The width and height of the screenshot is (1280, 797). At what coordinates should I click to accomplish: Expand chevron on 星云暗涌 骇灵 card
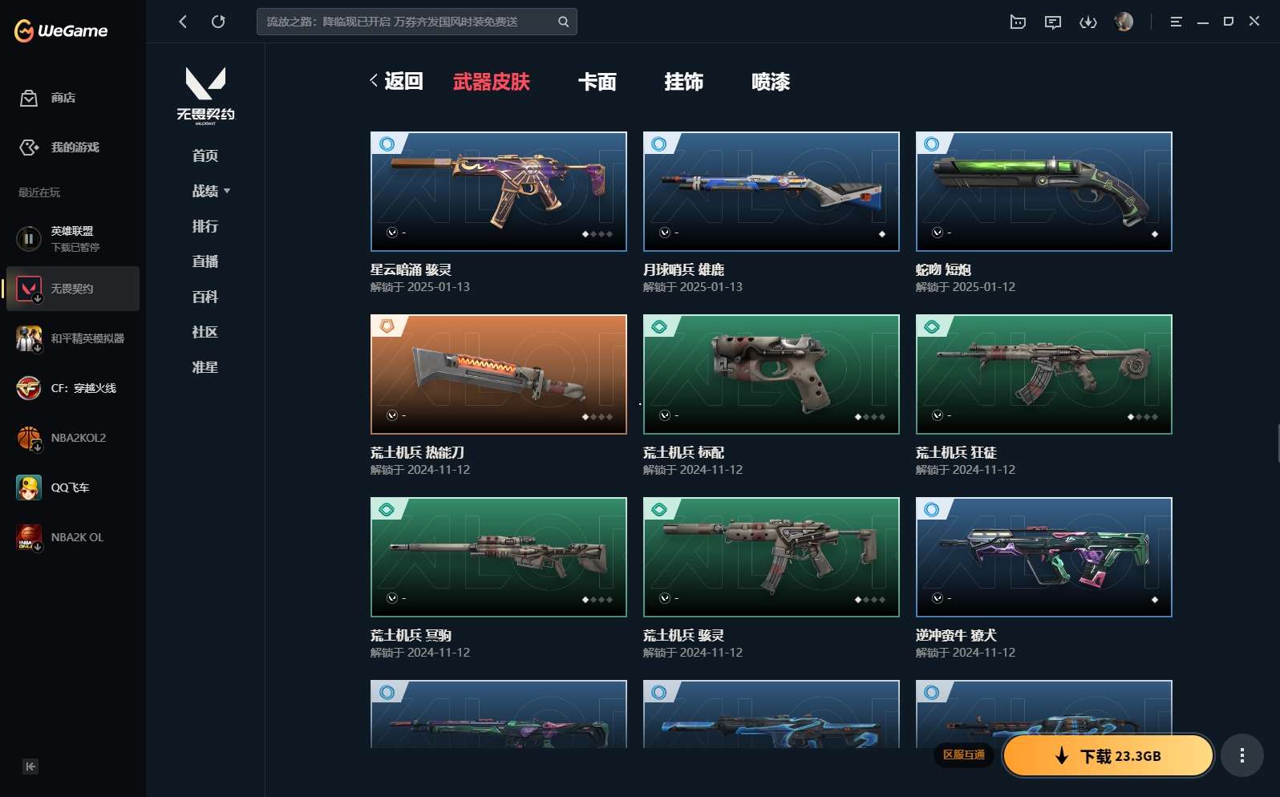coord(392,233)
